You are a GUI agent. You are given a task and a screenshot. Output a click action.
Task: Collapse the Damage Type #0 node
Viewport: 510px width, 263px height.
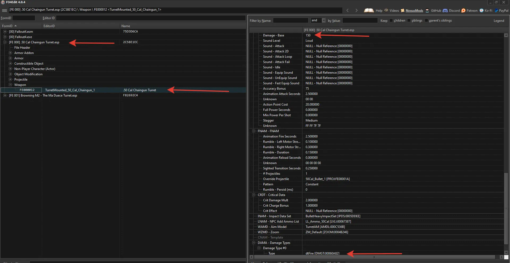click(259, 248)
